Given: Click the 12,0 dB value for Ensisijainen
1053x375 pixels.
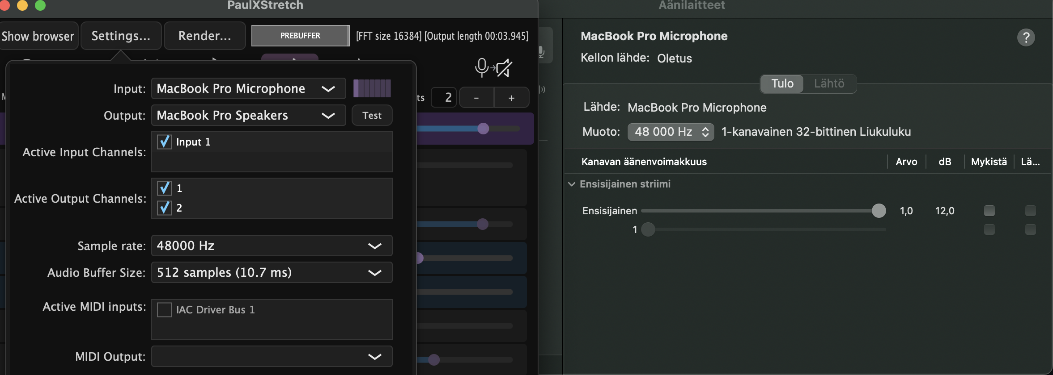Looking at the screenshot, I should [945, 211].
